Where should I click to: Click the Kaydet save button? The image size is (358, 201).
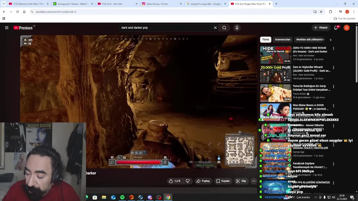coord(223,181)
